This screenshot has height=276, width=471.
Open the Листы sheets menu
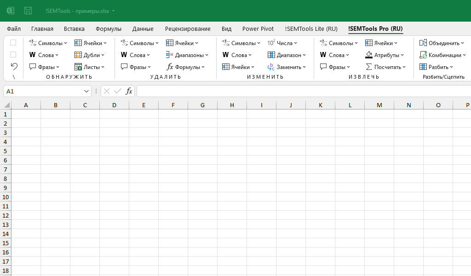[89, 67]
